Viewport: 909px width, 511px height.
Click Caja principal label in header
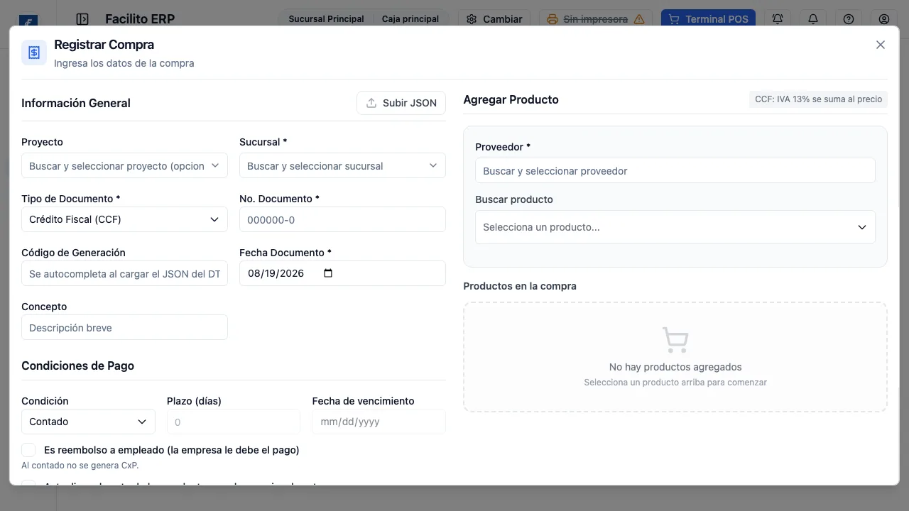click(x=410, y=19)
